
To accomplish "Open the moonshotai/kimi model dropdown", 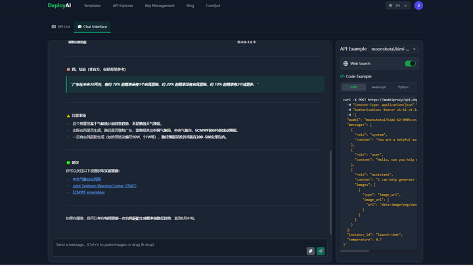I will pos(394,49).
